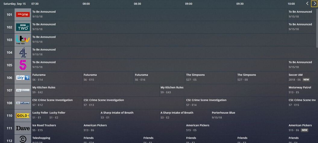Open Motorway Patrol S13 E5

302,90
